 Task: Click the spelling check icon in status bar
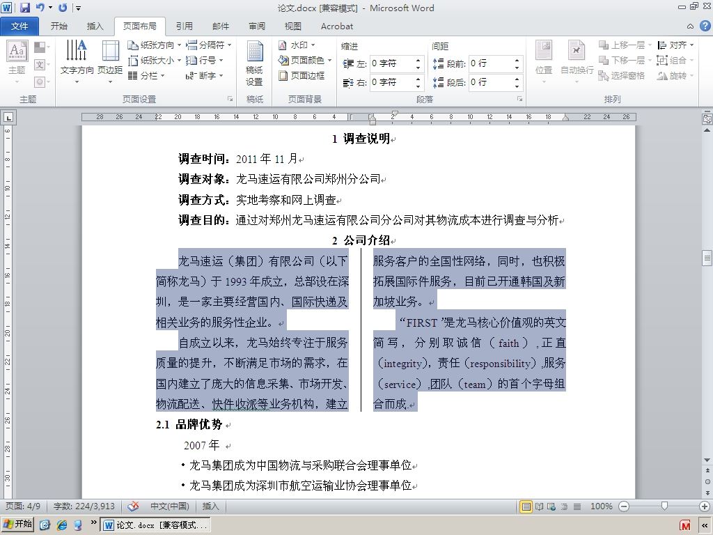point(133,506)
